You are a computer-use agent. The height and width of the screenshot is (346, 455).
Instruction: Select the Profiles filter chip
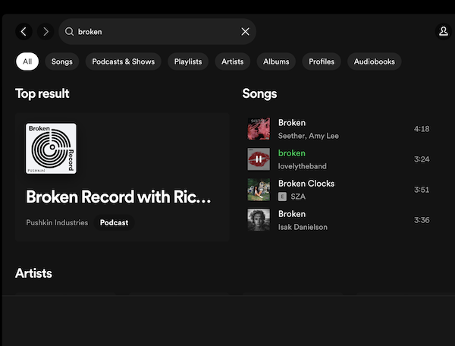pyautogui.click(x=322, y=61)
